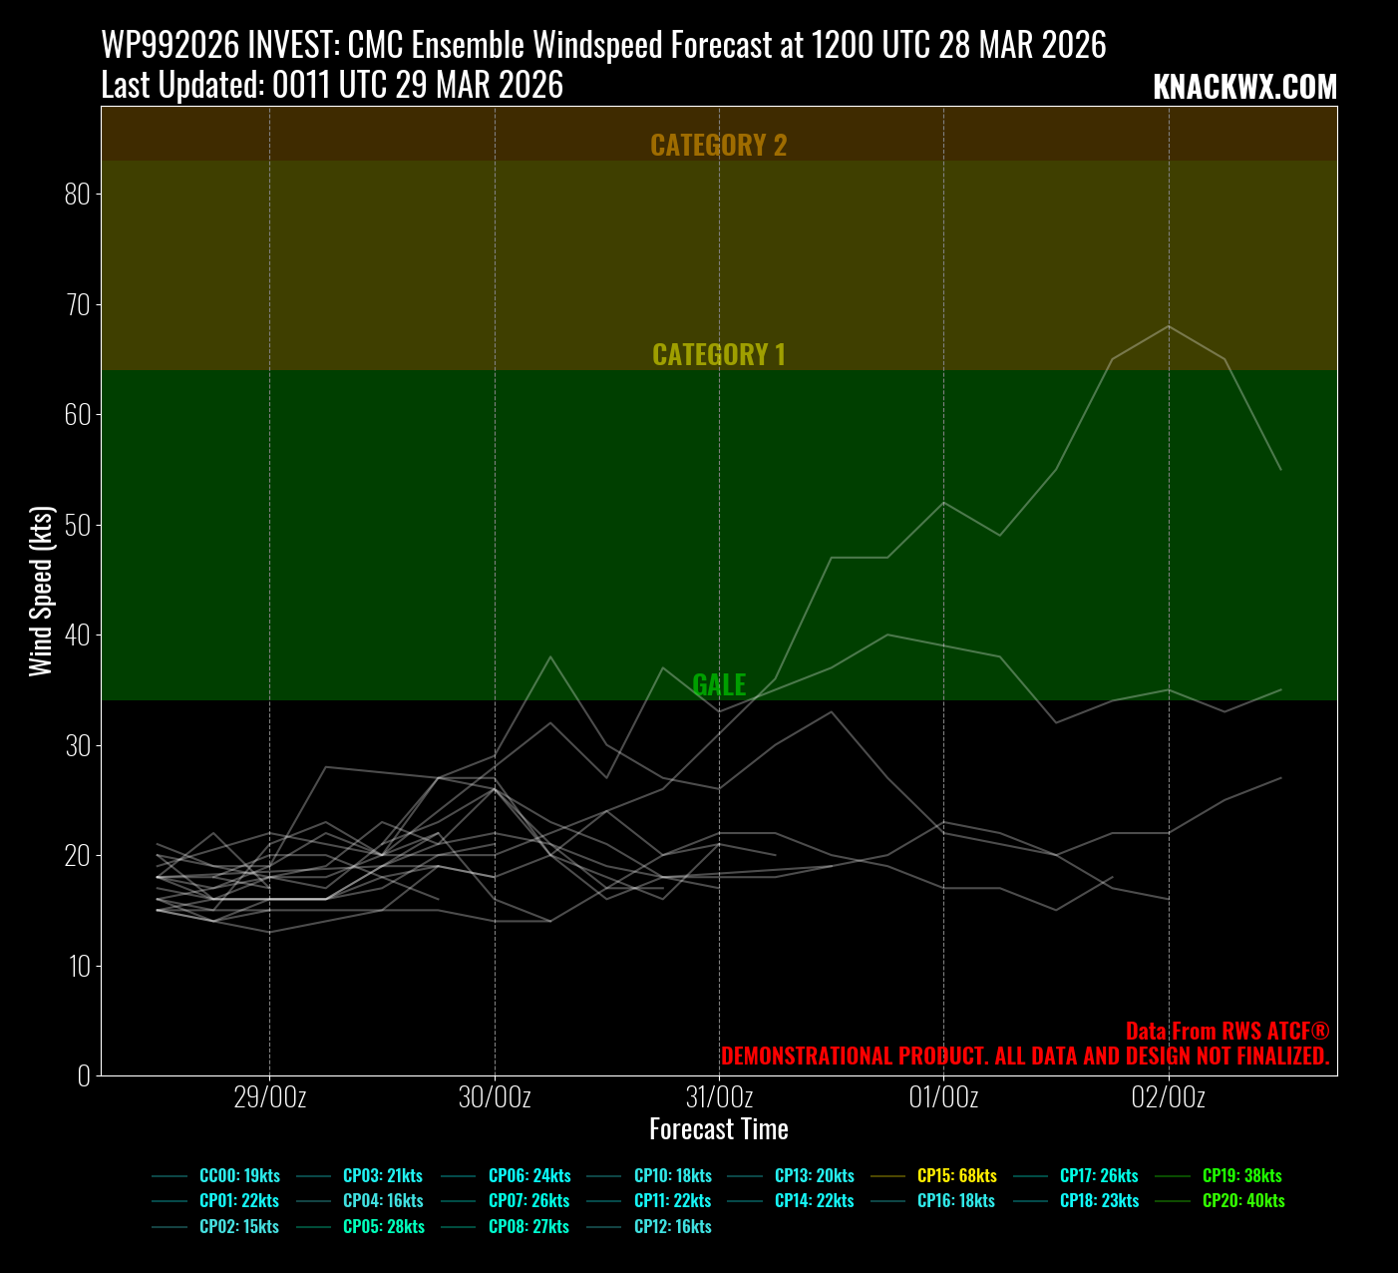Select the GALE threshold label
The height and width of the screenshot is (1273, 1398).
[718, 684]
